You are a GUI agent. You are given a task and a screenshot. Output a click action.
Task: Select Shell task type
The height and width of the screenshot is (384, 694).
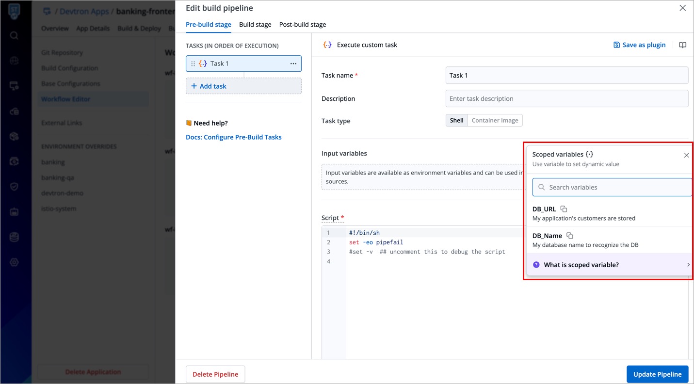click(456, 120)
